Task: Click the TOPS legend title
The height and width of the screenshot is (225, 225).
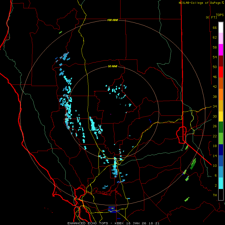Action: coord(220,15)
